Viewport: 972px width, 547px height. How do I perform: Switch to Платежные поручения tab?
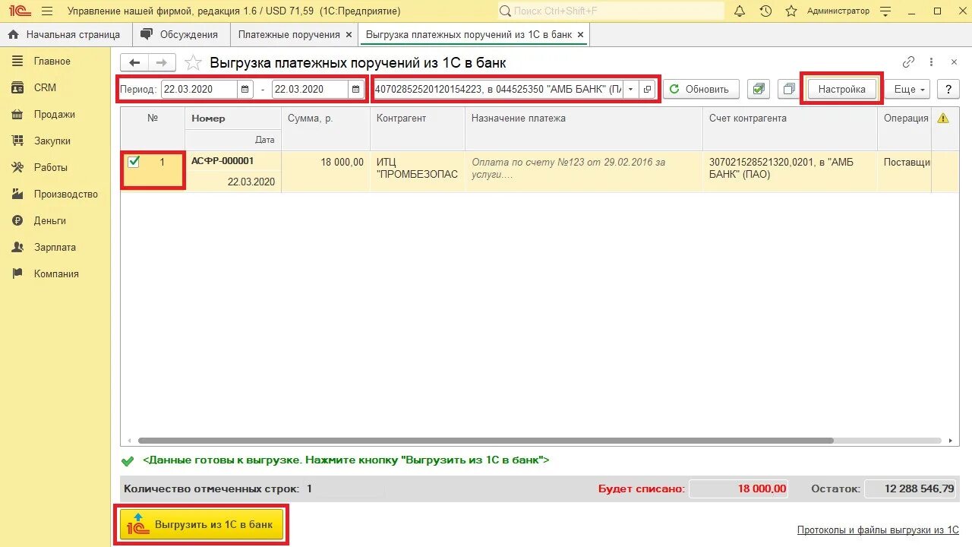click(x=289, y=34)
